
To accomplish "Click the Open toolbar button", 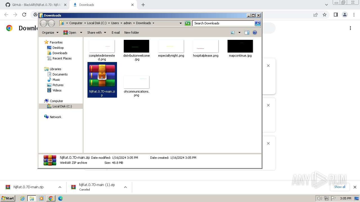I will click(x=70, y=33).
